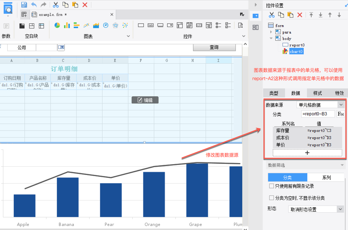Image resolution: width=348 pixels, height=230 pixels.
Task: Add a label widget (lab icon)
Action: 151,25
